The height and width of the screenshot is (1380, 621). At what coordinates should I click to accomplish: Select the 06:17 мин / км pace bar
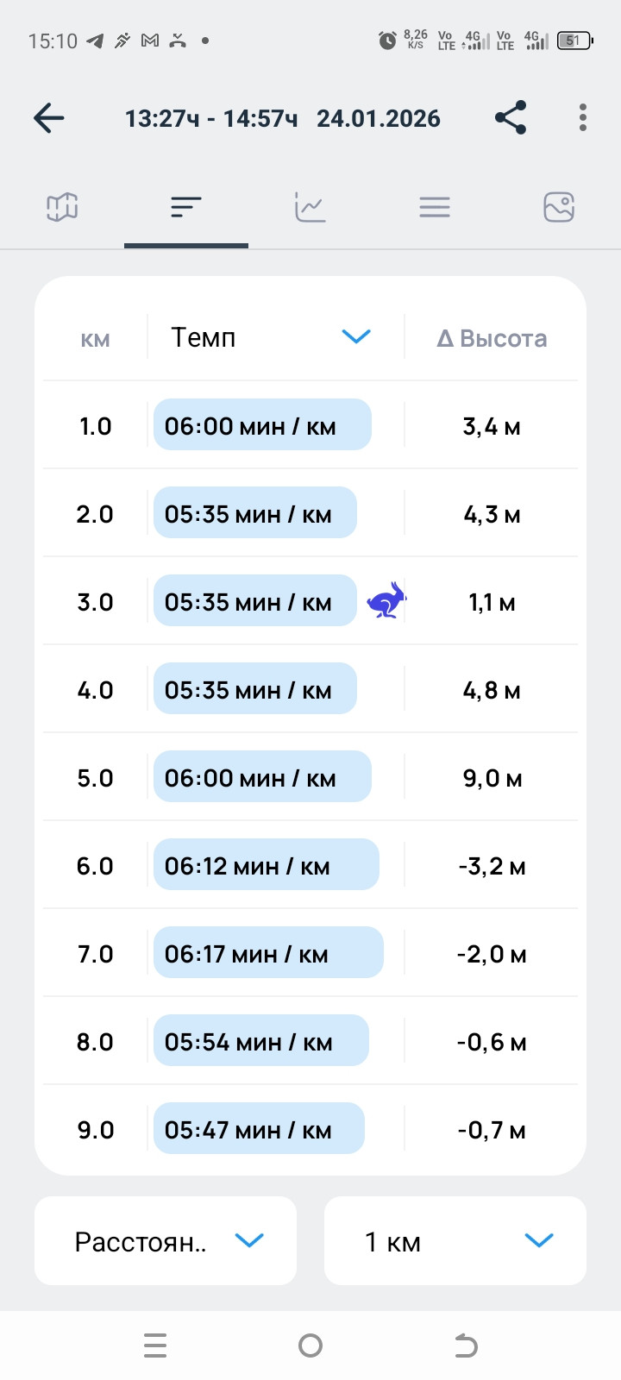point(268,953)
